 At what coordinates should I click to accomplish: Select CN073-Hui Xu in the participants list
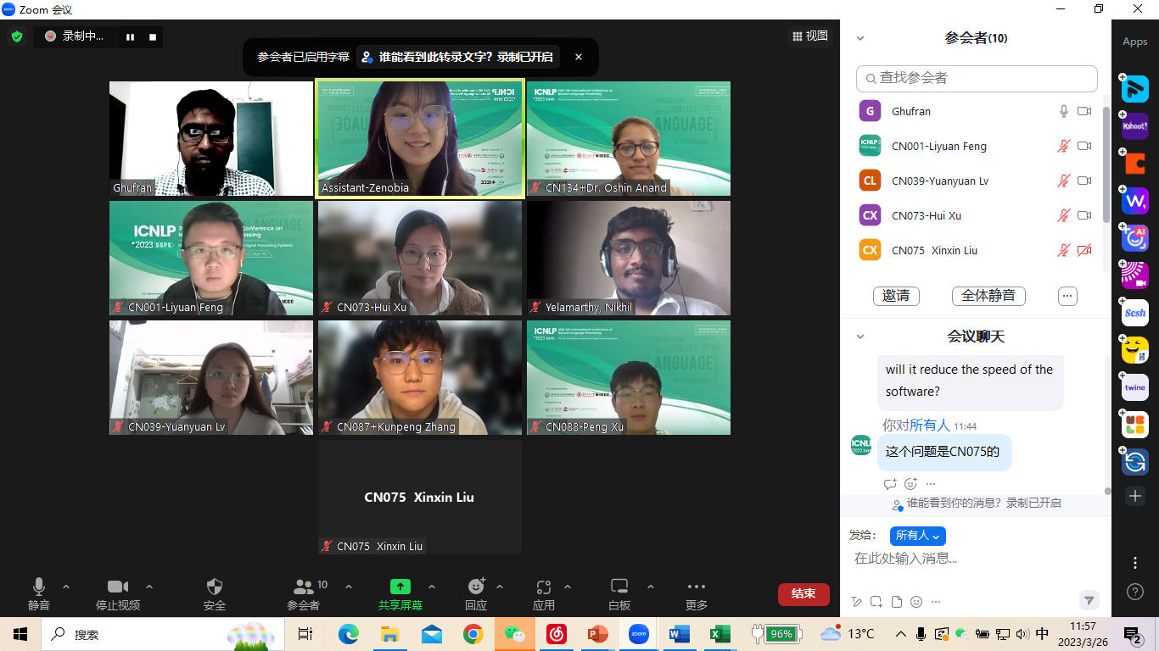[x=977, y=215]
